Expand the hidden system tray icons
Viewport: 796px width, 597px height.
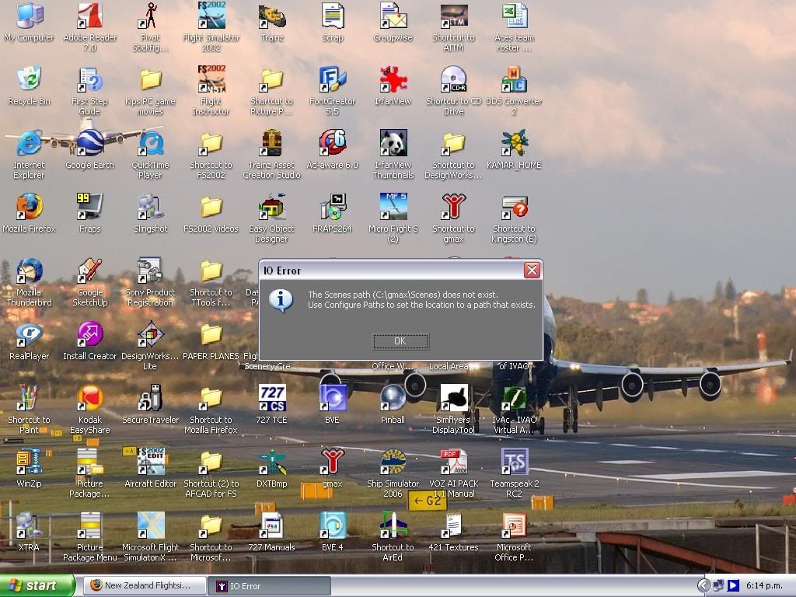tap(703, 585)
